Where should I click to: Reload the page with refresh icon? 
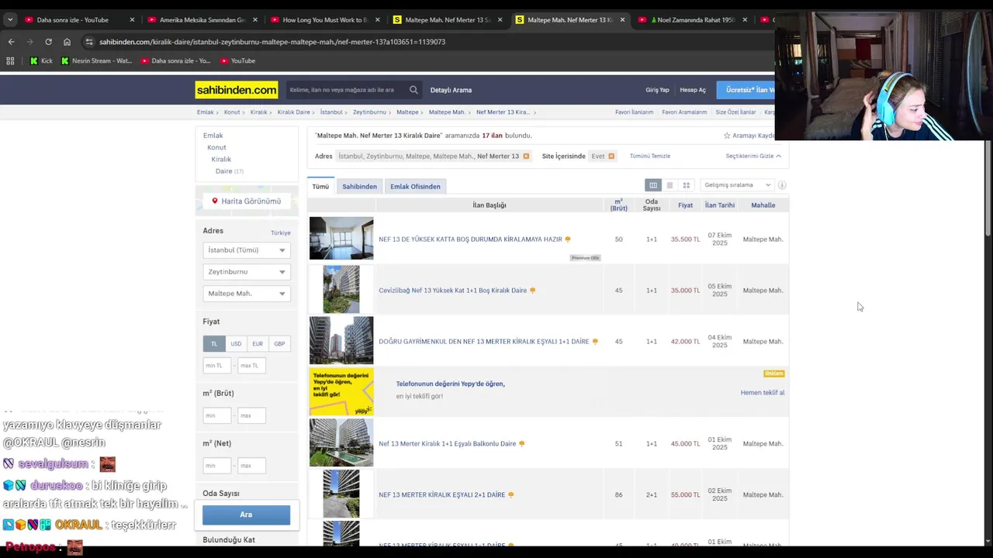coord(48,42)
